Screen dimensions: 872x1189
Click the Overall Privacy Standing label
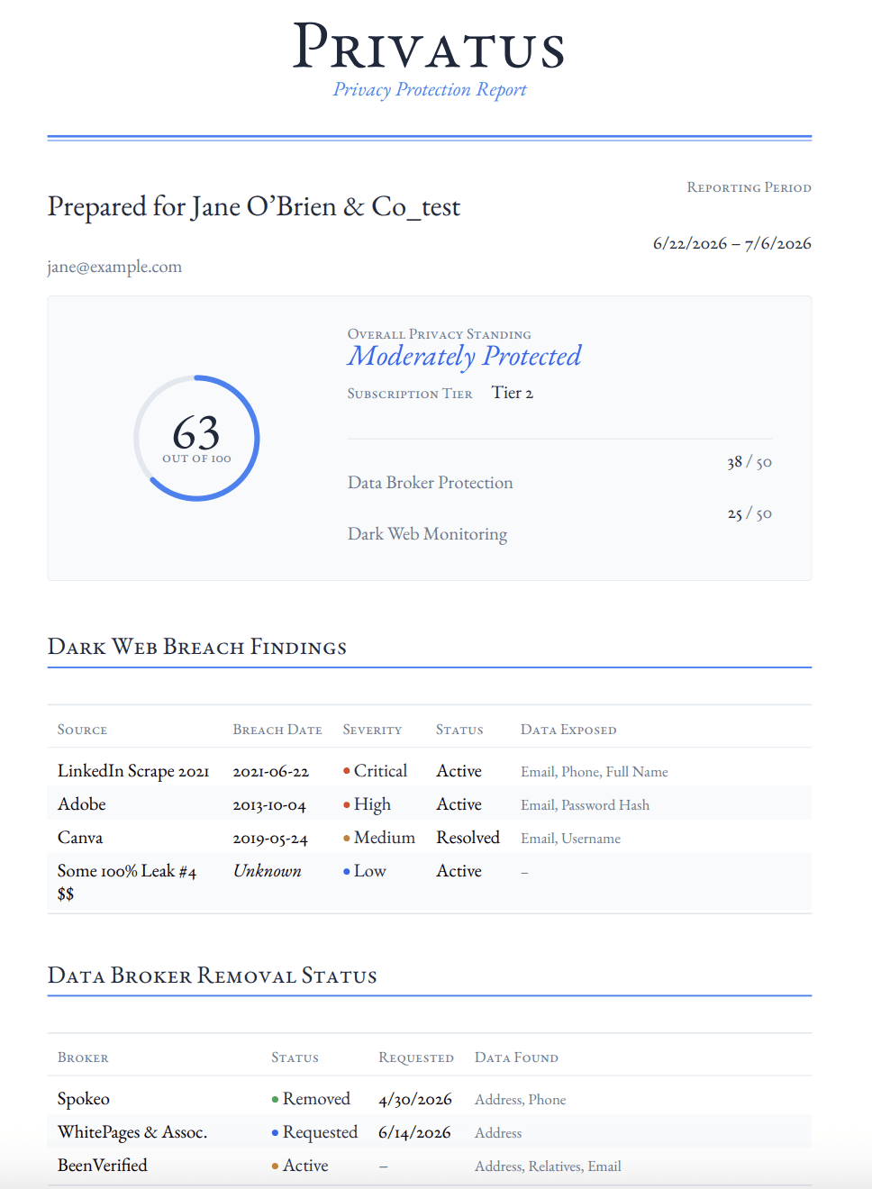(x=440, y=334)
